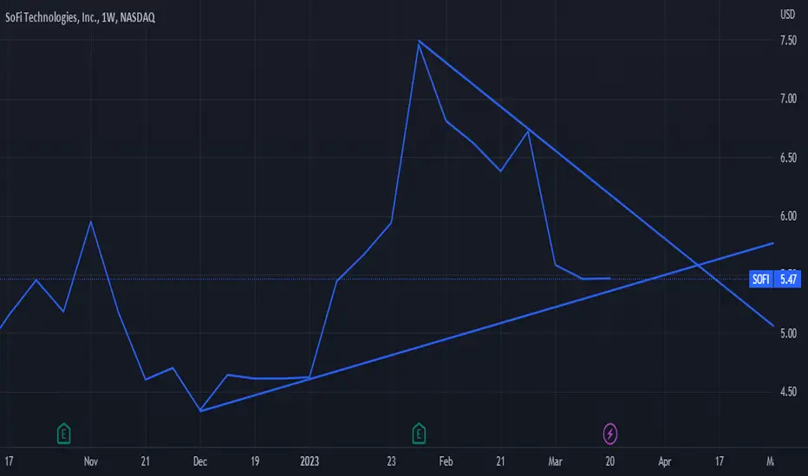Click the earnings marker before February
This screenshot has height=476, width=808.
pyautogui.click(x=419, y=434)
